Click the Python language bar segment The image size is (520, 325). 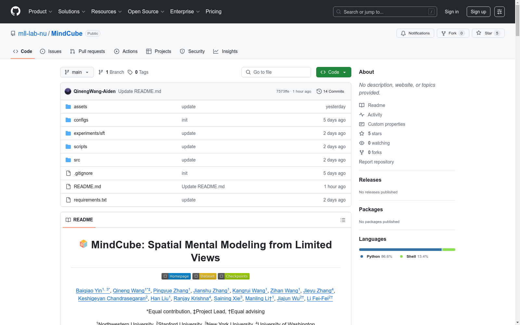pyautogui.click(x=400, y=250)
